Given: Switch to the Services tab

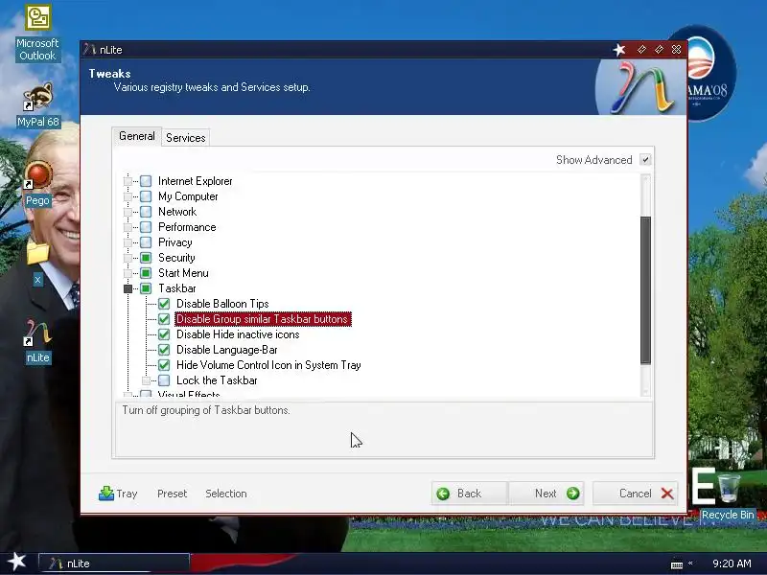Looking at the screenshot, I should pyautogui.click(x=185, y=138).
